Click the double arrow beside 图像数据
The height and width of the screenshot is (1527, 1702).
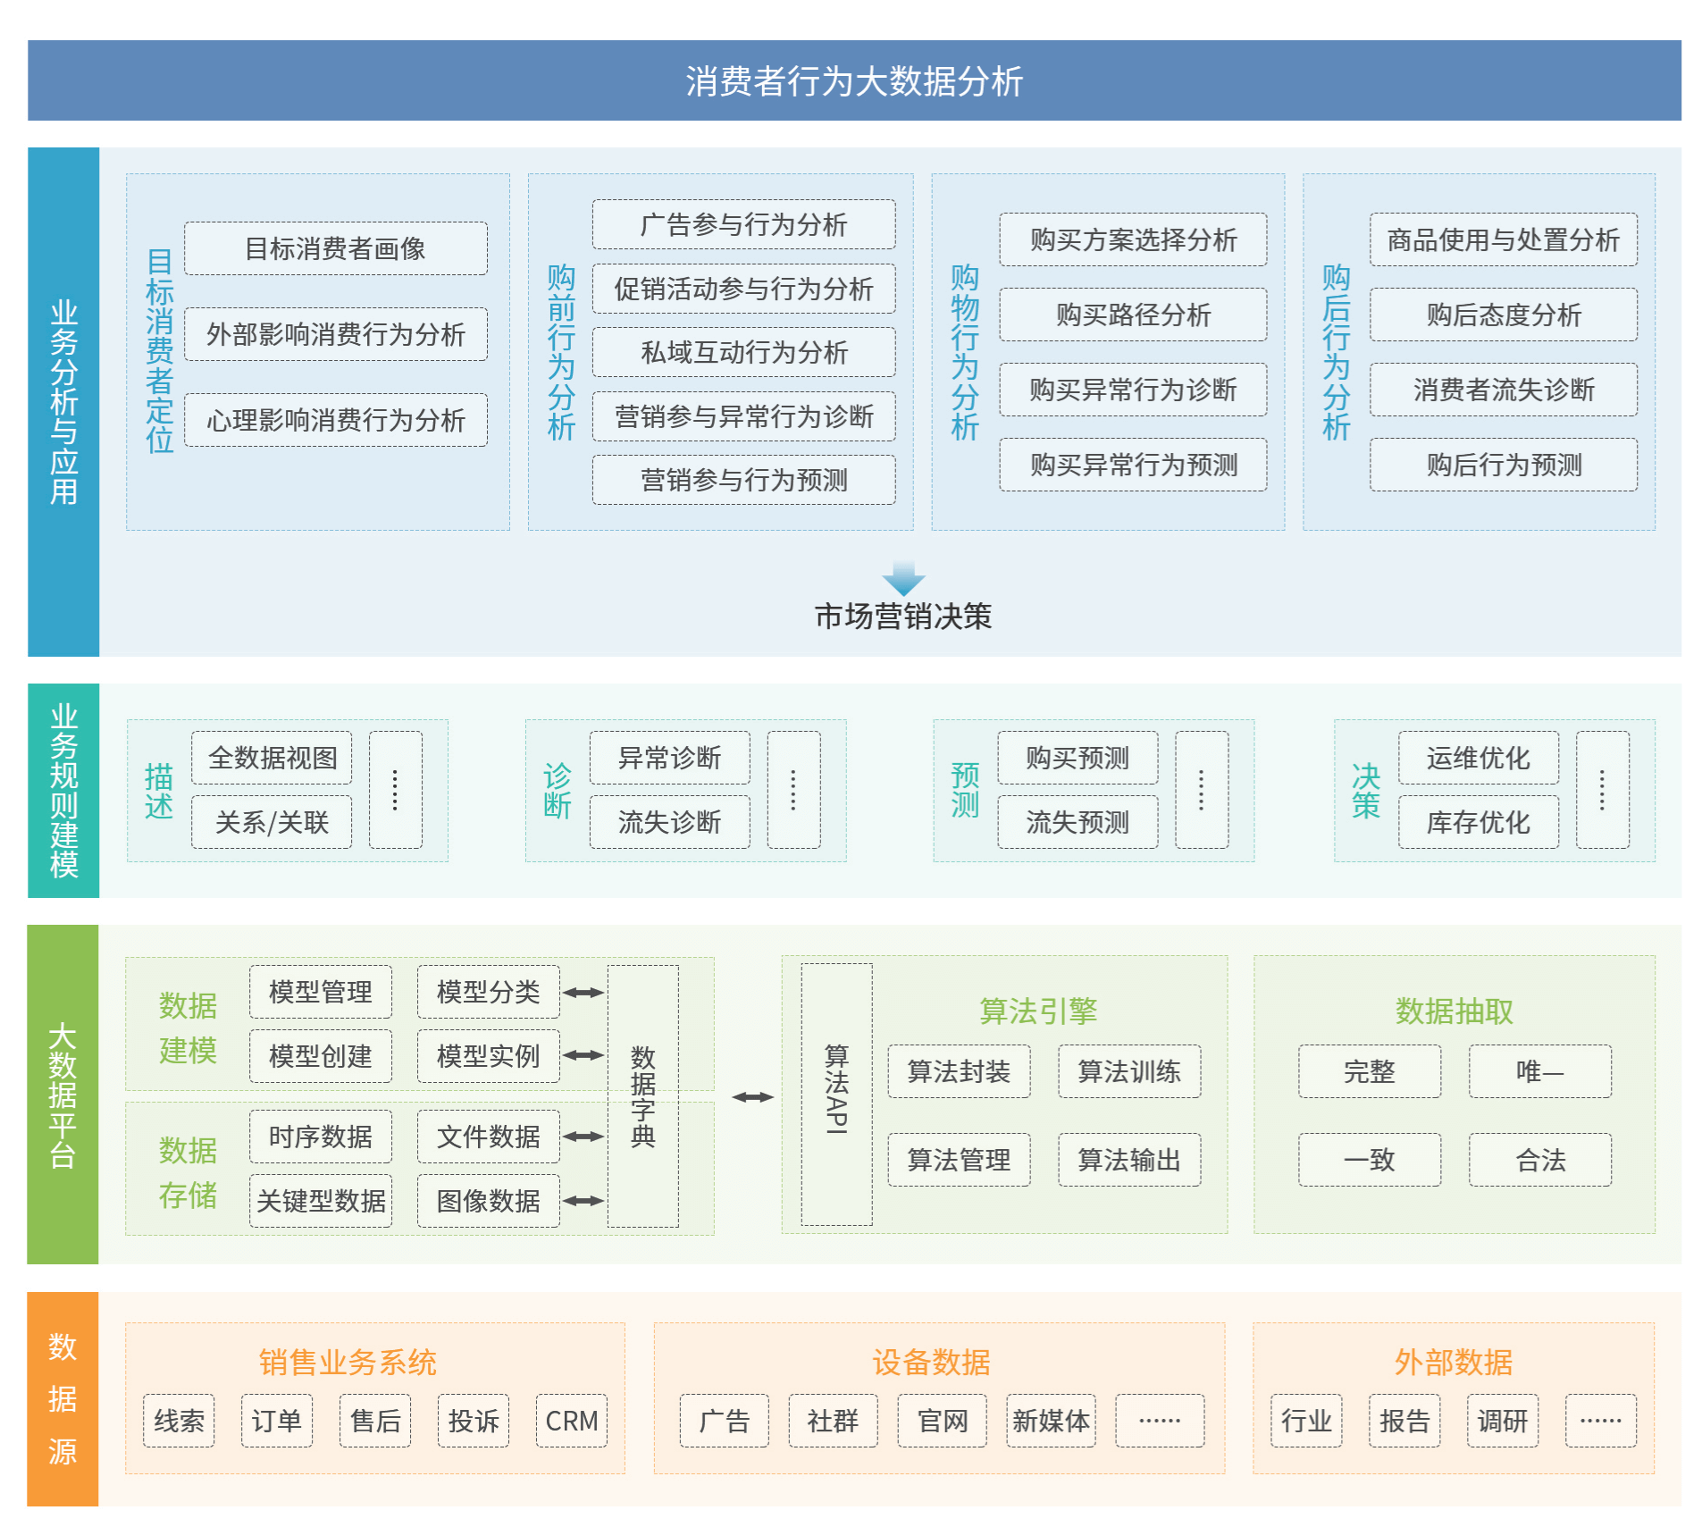pos(583,1200)
